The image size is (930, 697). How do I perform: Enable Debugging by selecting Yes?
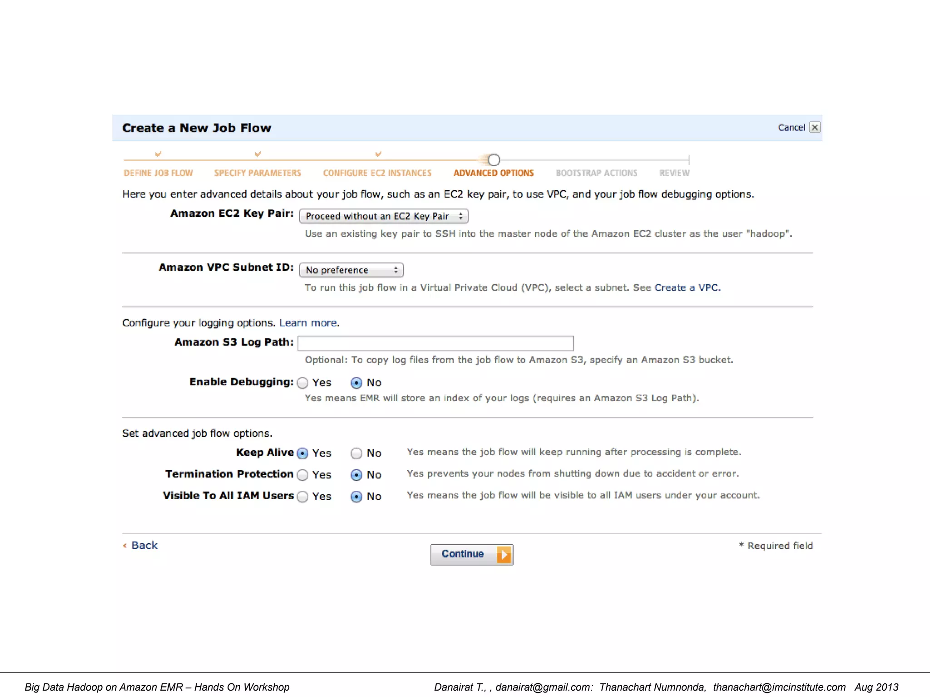pos(303,383)
